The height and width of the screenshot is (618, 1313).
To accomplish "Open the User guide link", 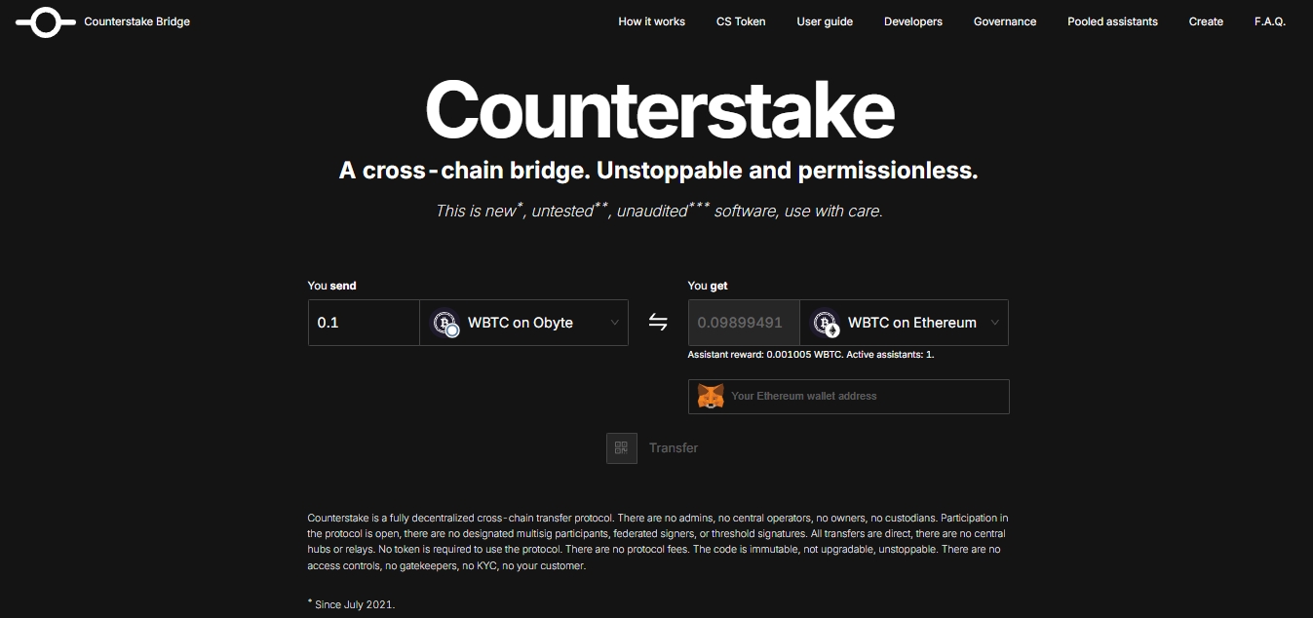I will tap(825, 21).
